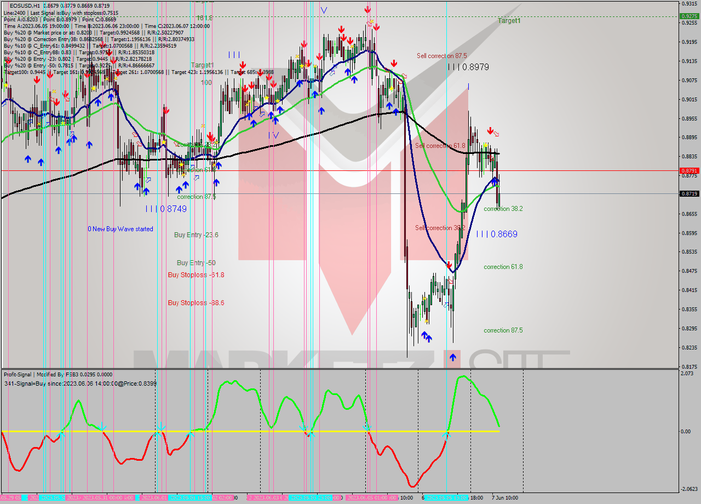Select the green 'correction 38.2' label
701x504 pixels.
503,209
